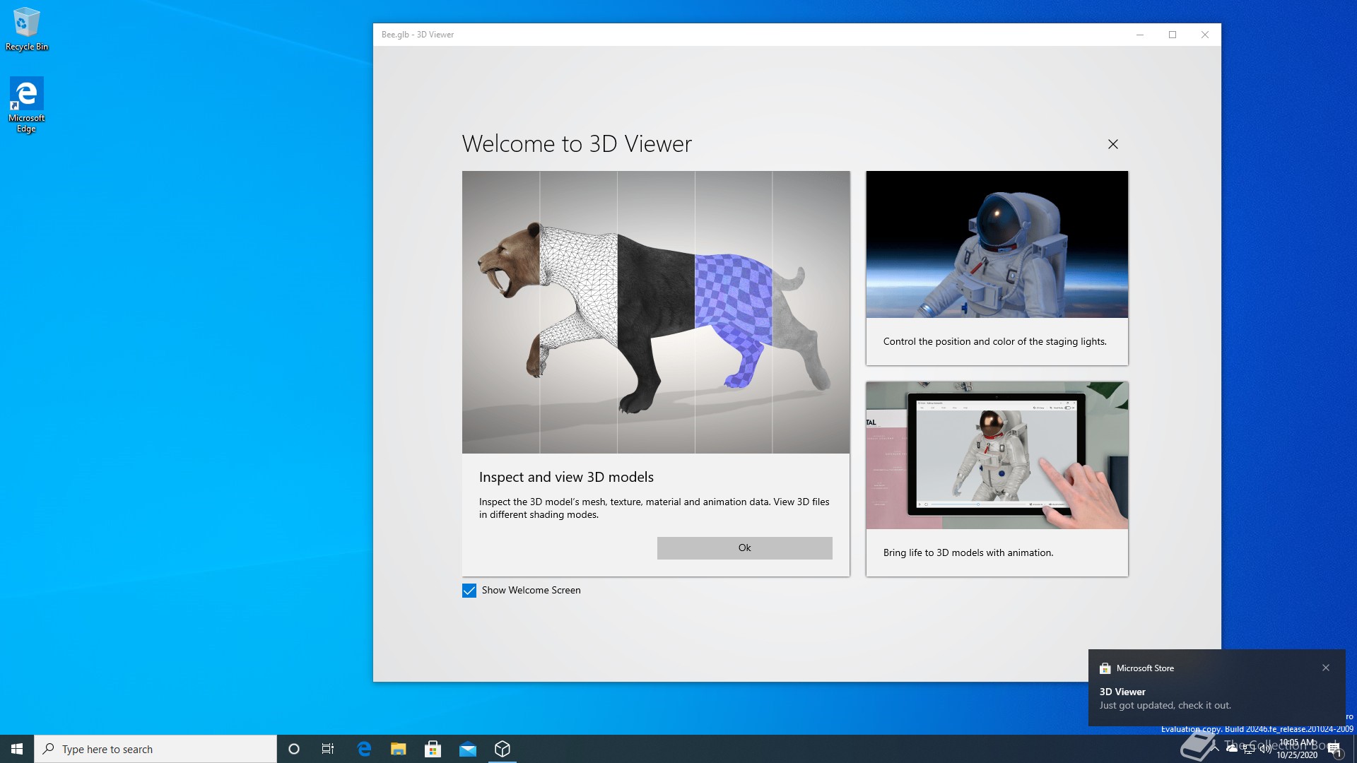Image resolution: width=1357 pixels, height=763 pixels.
Task: Open the Windows Start menu
Action: pos(17,749)
